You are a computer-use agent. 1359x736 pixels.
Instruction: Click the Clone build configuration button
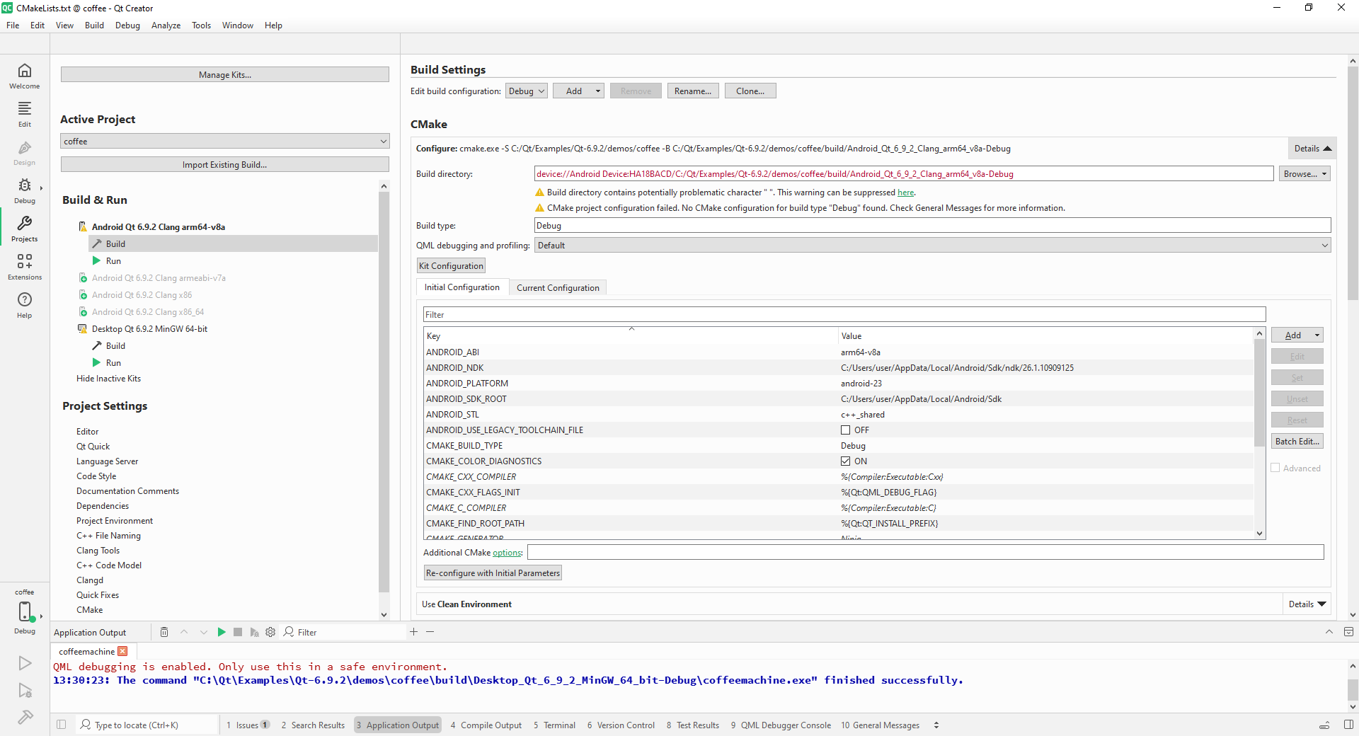[x=750, y=91]
